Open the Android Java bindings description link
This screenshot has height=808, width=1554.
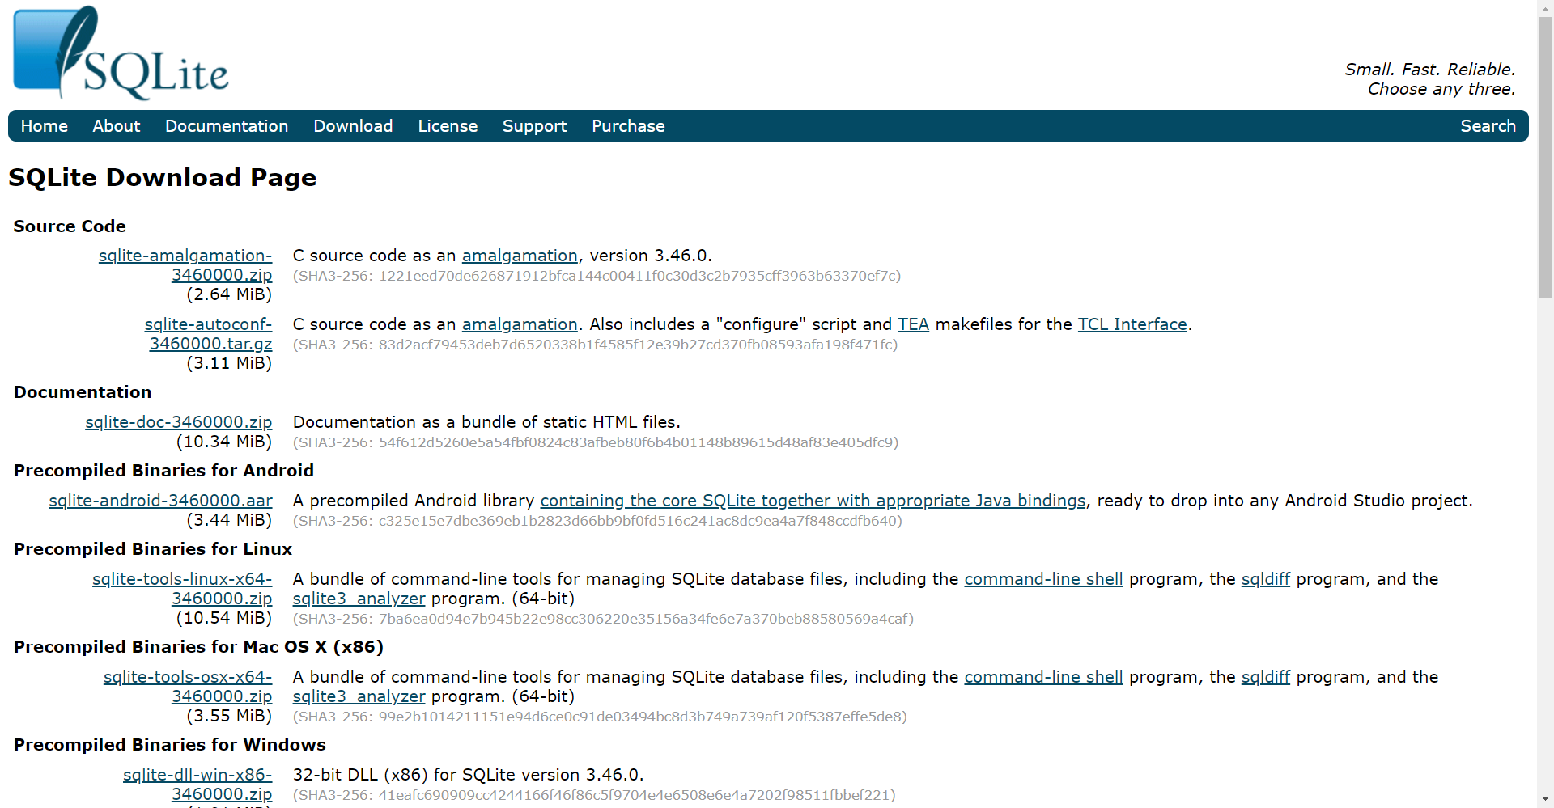(813, 501)
